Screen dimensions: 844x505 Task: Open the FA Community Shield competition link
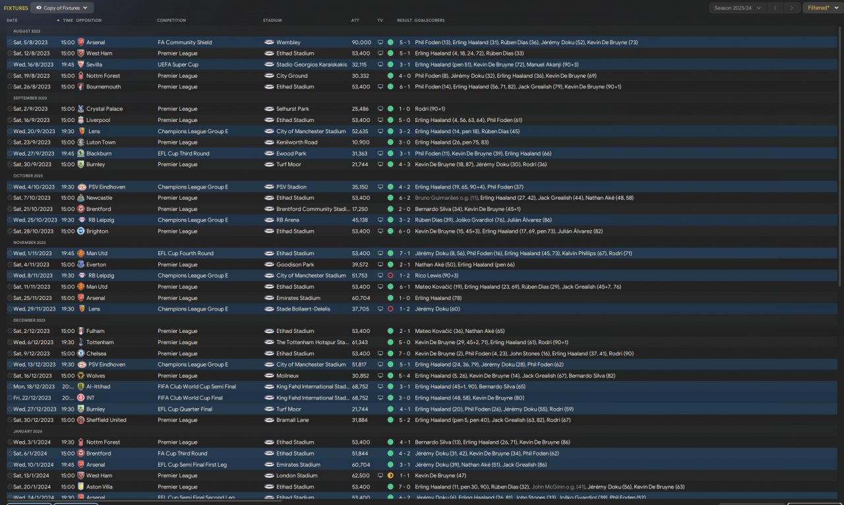pyautogui.click(x=185, y=42)
